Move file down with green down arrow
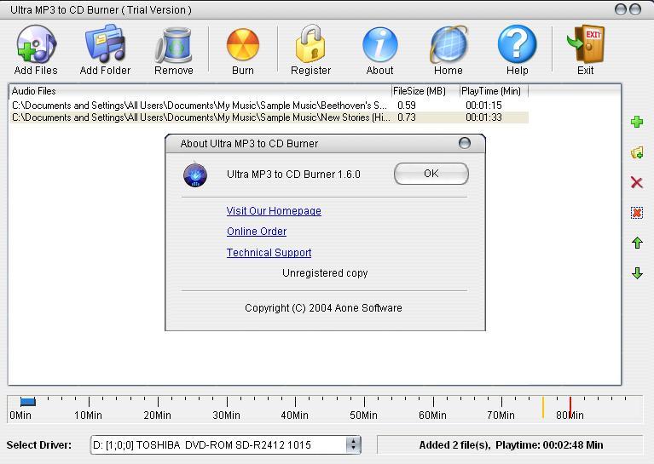 click(x=637, y=273)
